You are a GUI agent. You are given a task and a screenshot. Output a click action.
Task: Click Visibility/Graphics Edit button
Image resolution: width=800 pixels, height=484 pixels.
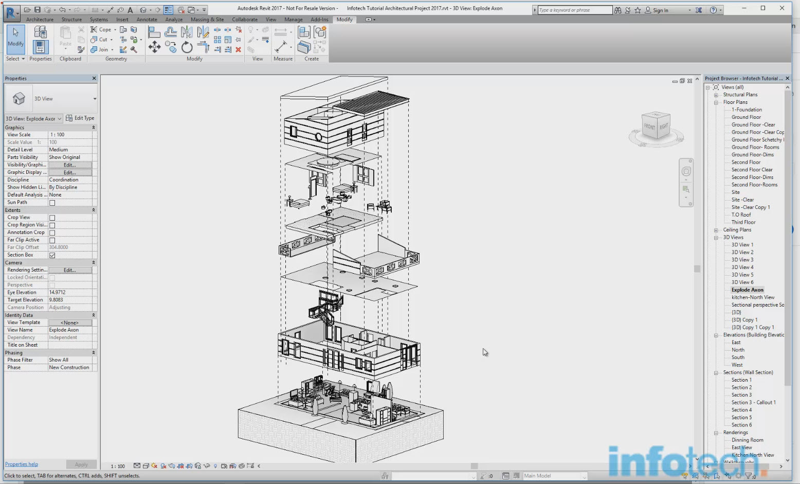click(x=70, y=165)
